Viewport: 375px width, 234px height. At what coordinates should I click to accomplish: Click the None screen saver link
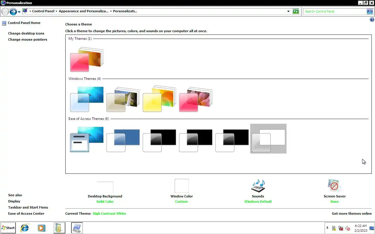[335, 202]
